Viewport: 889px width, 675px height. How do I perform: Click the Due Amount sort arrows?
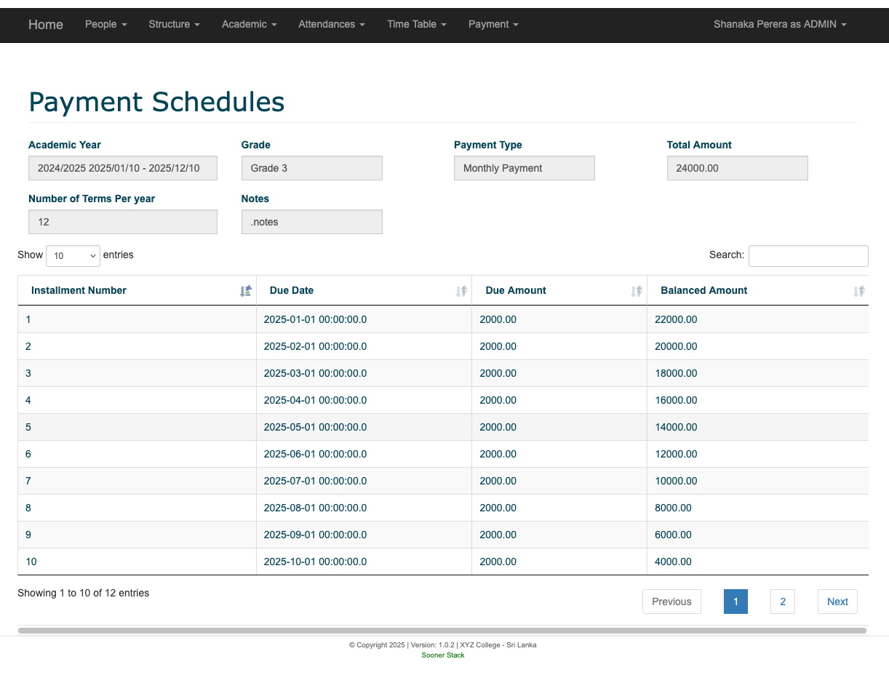tap(637, 291)
